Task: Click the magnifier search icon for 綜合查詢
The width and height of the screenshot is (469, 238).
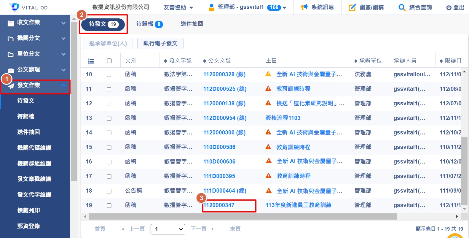Action: click(x=402, y=7)
